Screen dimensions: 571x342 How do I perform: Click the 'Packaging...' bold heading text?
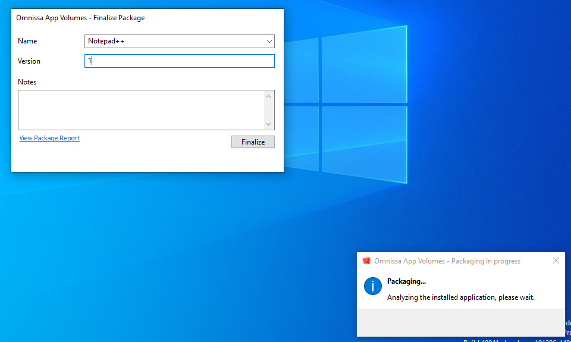406,281
